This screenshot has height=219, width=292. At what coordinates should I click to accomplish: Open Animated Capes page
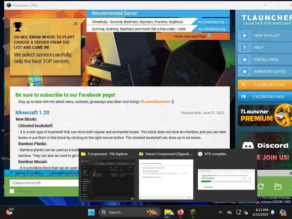265,71
